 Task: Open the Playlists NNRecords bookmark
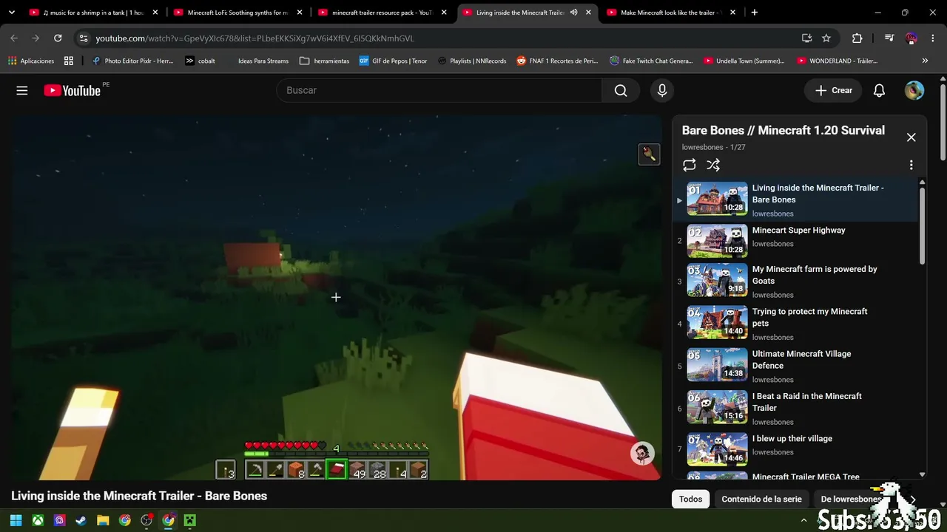tap(472, 61)
